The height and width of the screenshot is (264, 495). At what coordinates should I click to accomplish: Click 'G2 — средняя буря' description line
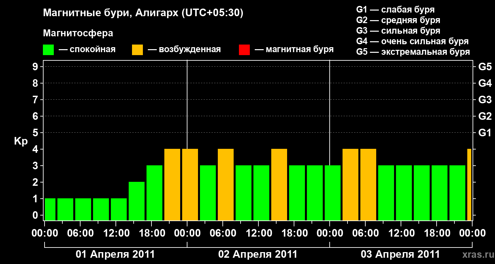(398, 20)
